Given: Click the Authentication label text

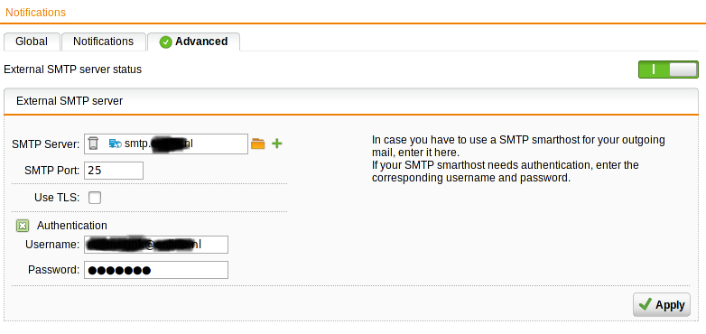Looking at the screenshot, I should 72,226.
